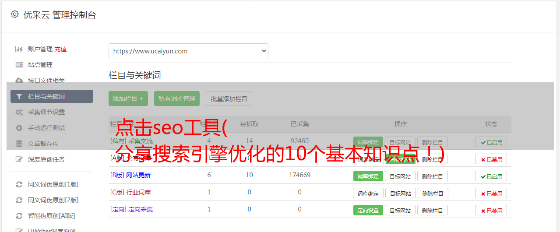Screen dimensions: 560x232
Task: Click the red 充值 link
Action: point(61,49)
